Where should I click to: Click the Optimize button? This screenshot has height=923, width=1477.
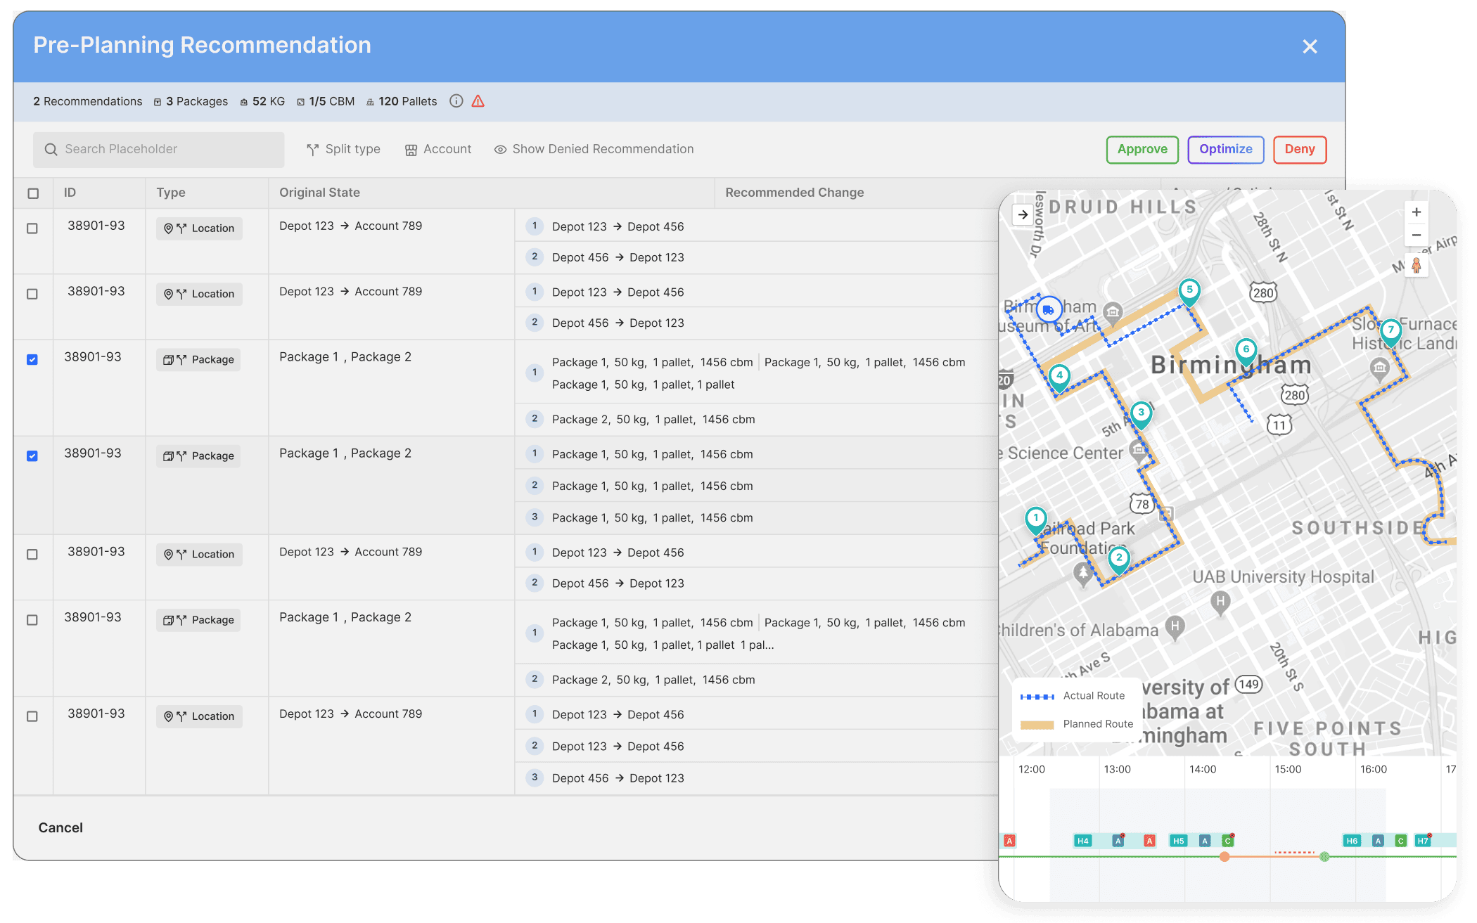[x=1226, y=149]
